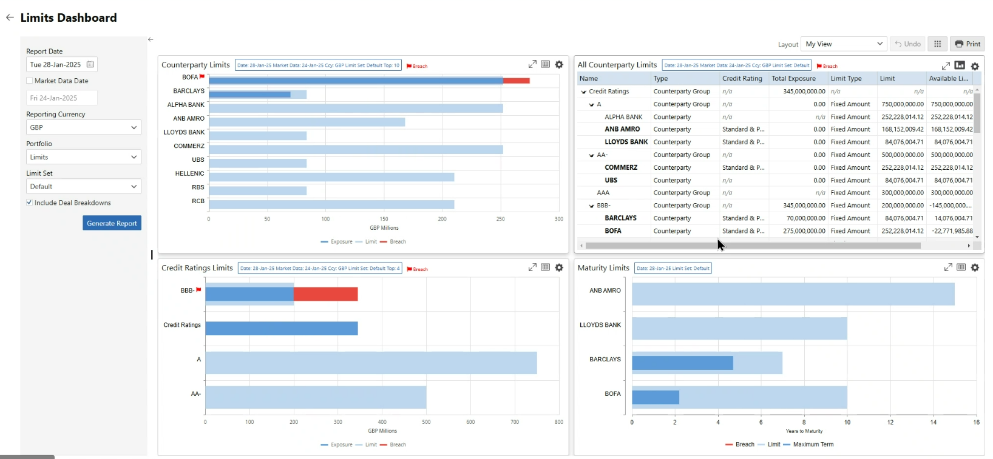Open the Portfolio dropdown
The height and width of the screenshot is (459, 993).
coord(84,157)
